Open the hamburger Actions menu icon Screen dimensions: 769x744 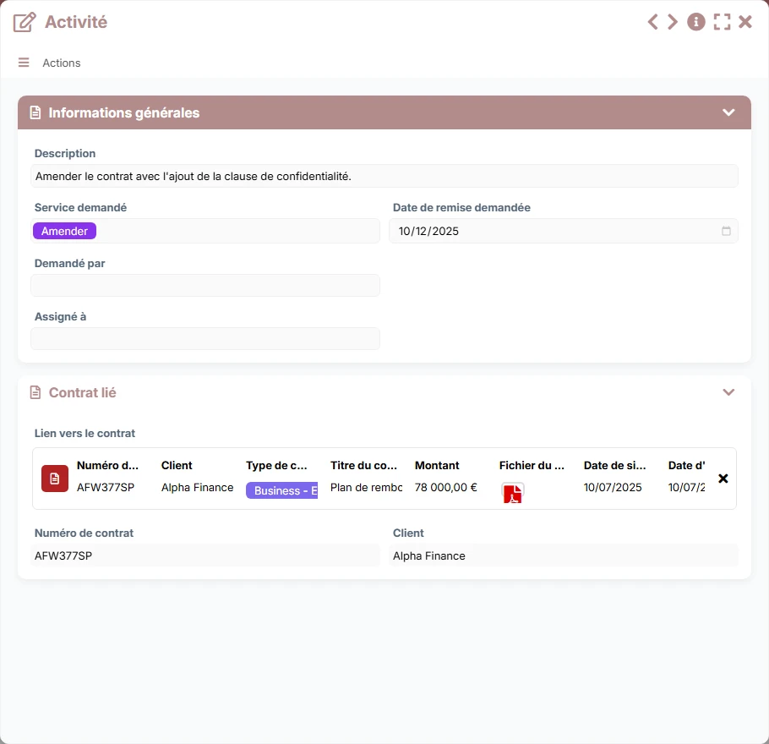coord(24,63)
